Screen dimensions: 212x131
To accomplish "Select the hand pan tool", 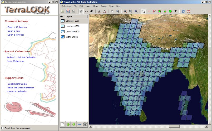I will click(112, 11).
